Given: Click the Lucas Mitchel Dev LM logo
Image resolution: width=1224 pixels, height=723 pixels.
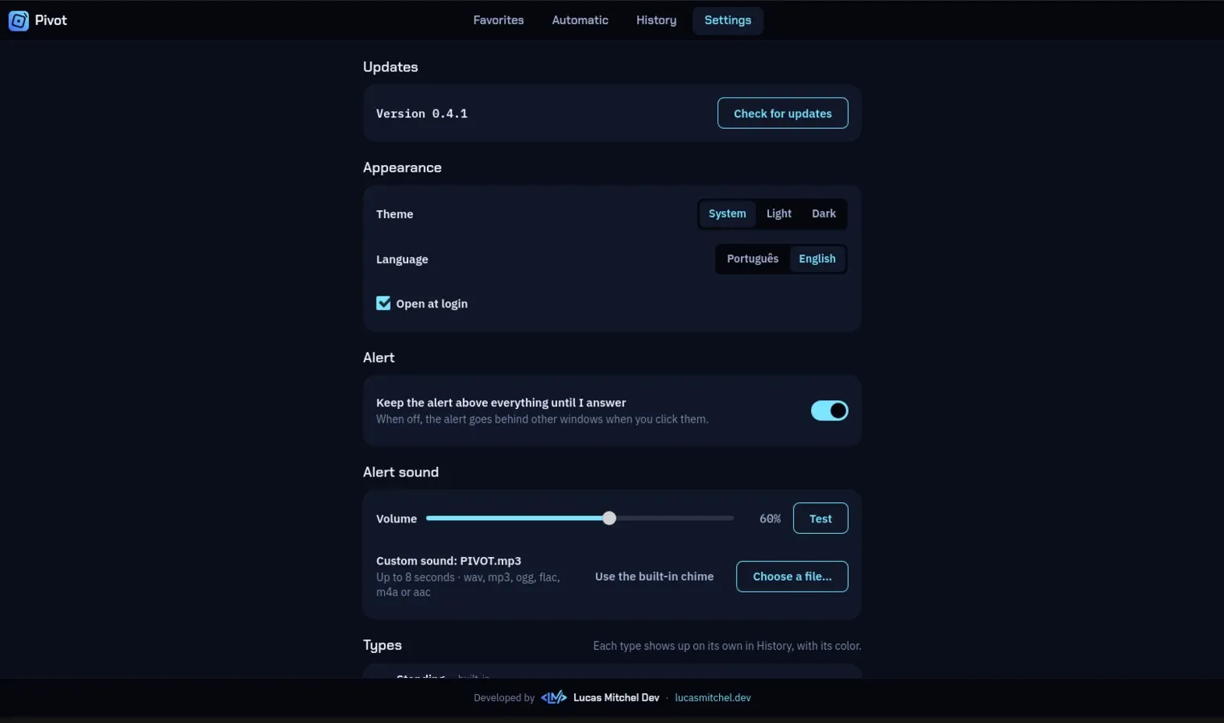Looking at the screenshot, I should 553,697.
